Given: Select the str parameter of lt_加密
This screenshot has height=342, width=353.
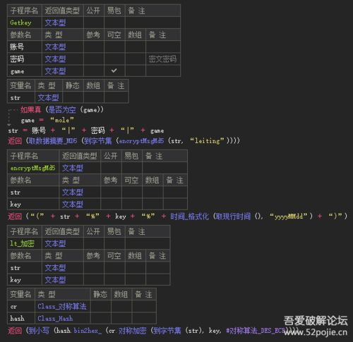Looking at the screenshot, I should pos(25,268).
